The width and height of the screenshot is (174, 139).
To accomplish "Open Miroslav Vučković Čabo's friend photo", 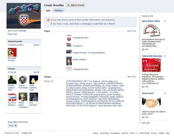I will tap(12, 80).
